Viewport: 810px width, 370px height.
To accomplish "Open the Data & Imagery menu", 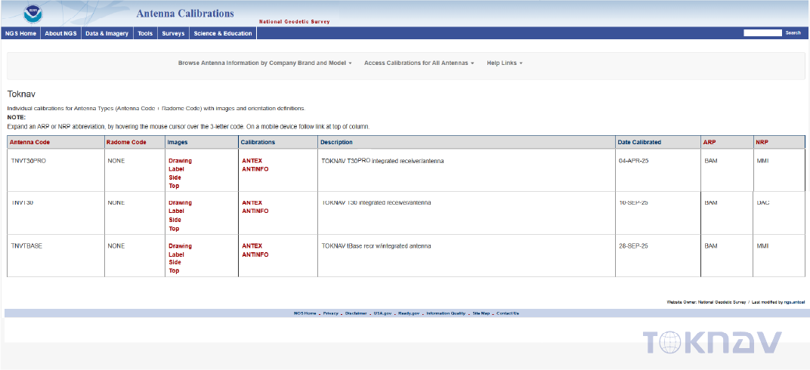I will tap(107, 33).
